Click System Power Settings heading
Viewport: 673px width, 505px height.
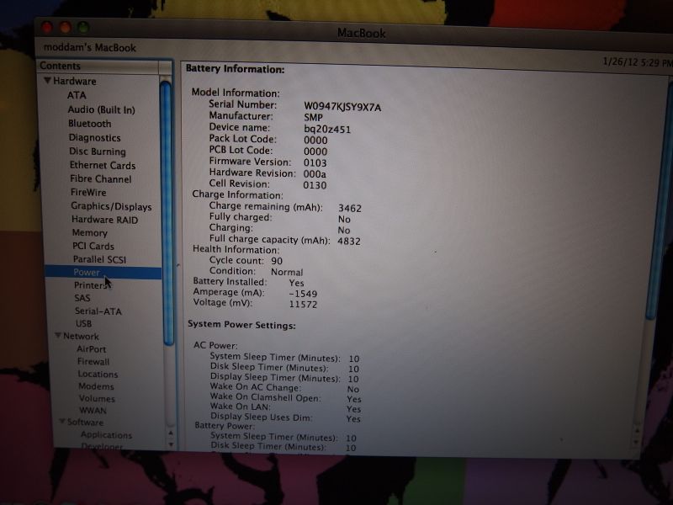coord(241,325)
